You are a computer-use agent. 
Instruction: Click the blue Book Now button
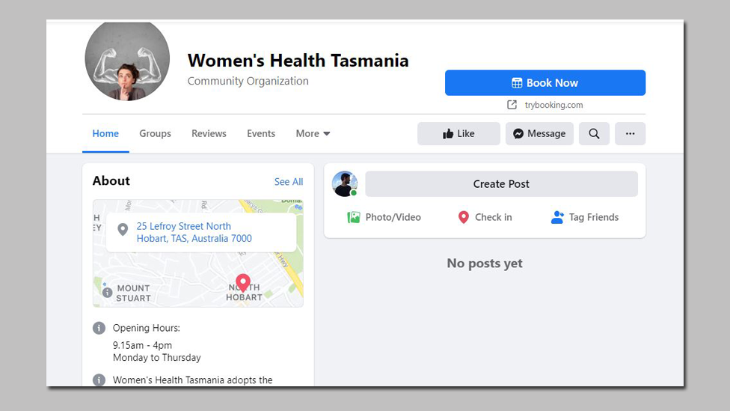(x=545, y=83)
